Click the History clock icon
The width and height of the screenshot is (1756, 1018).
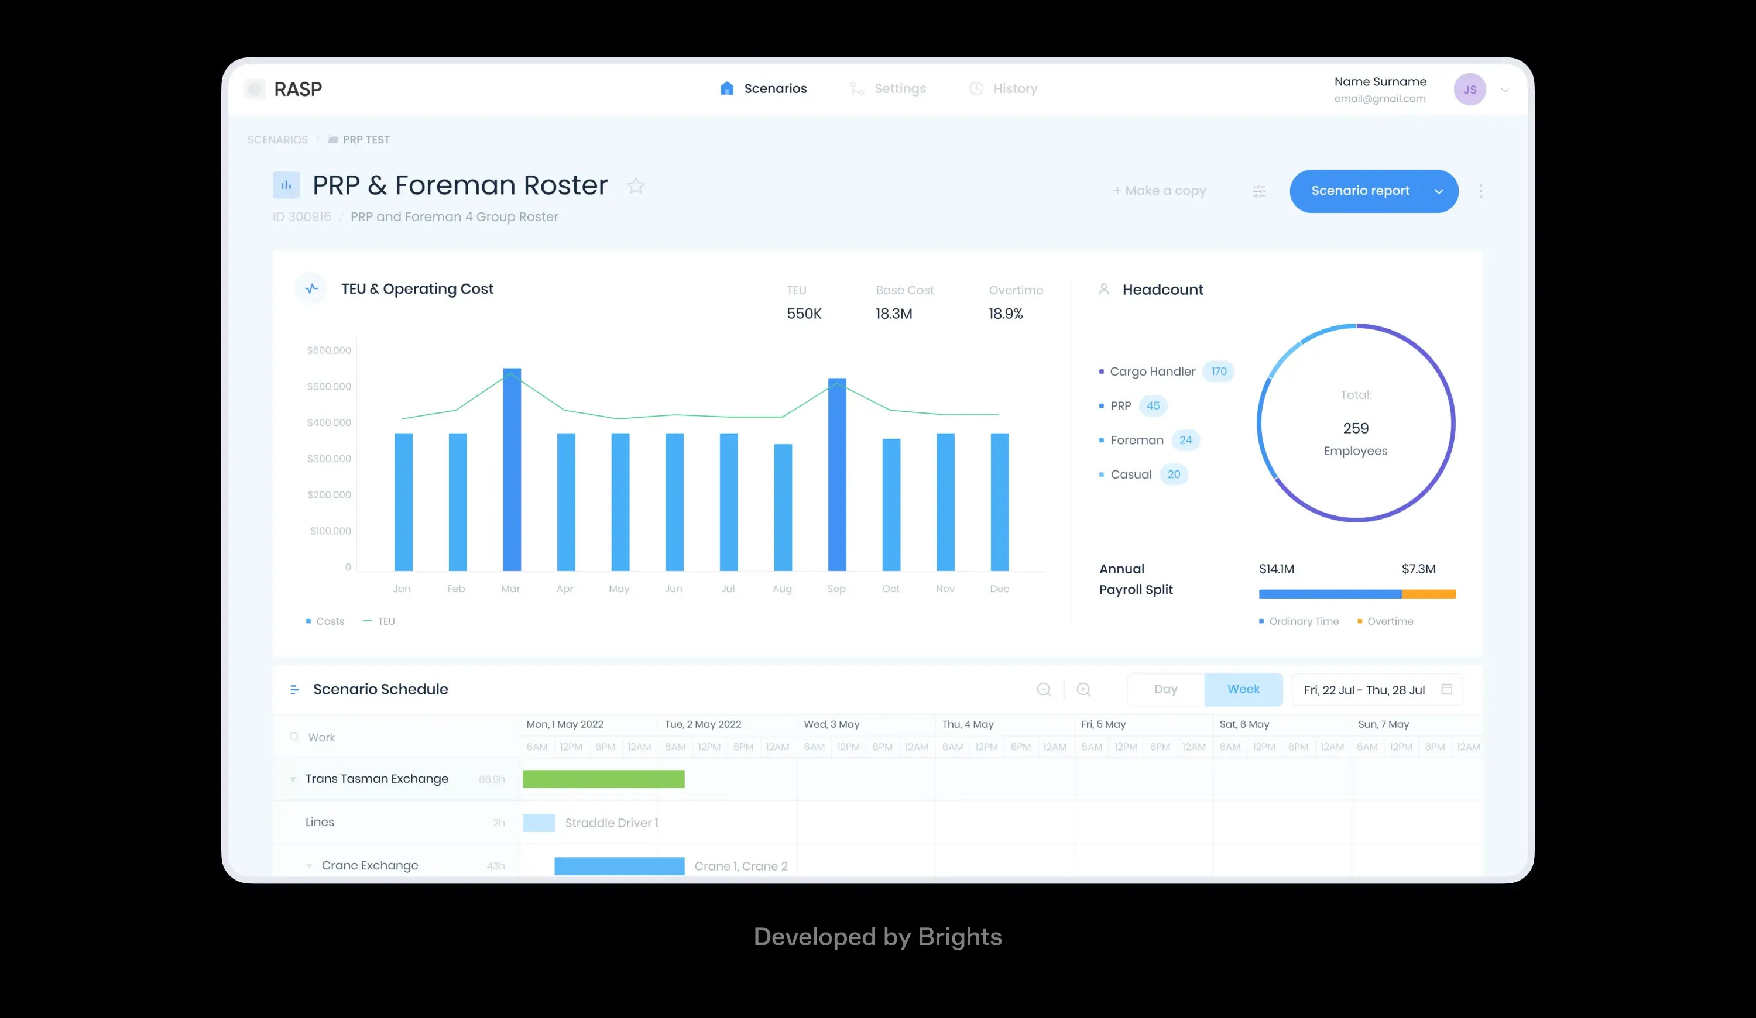click(976, 88)
